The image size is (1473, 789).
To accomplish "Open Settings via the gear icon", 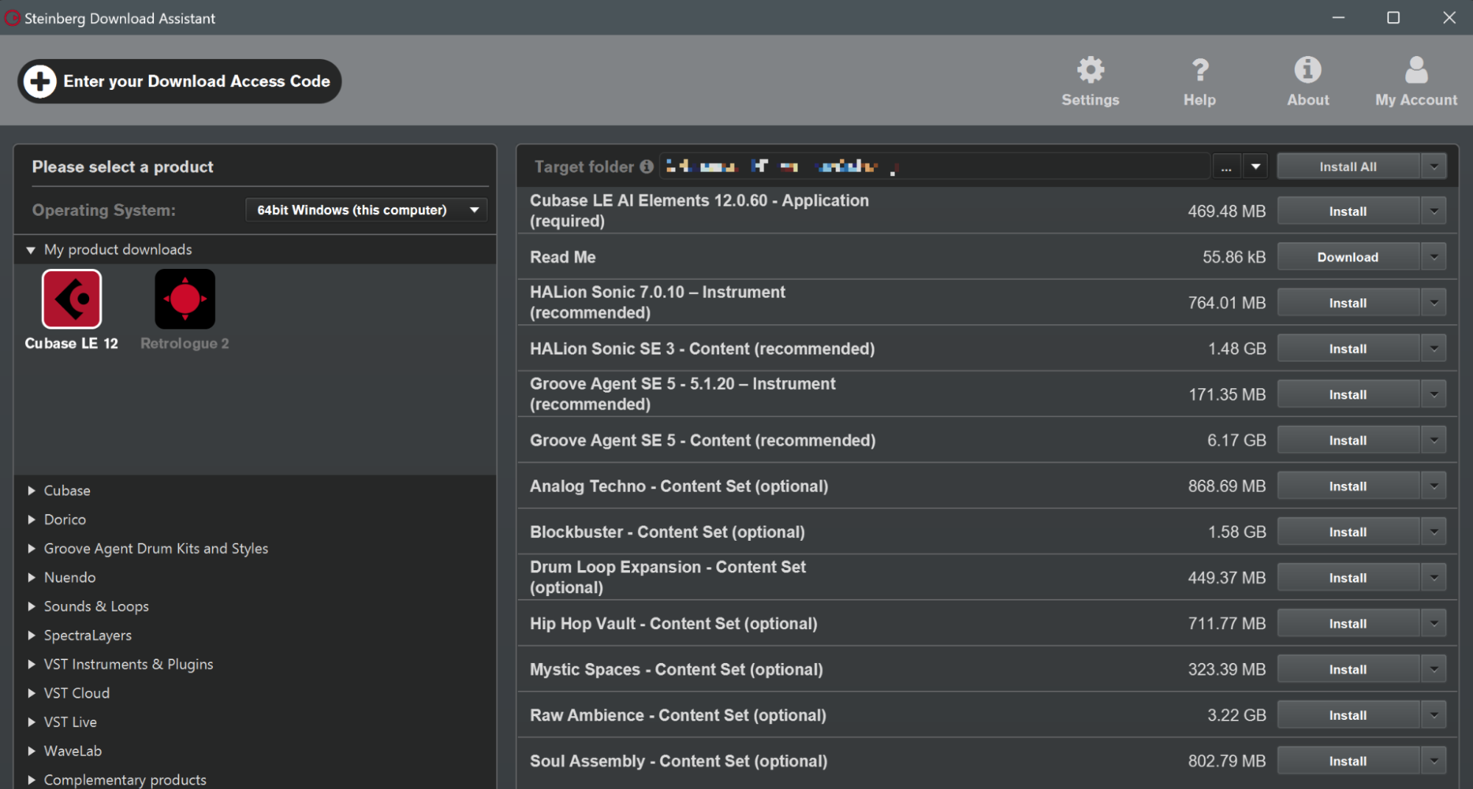I will click(x=1090, y=71).
